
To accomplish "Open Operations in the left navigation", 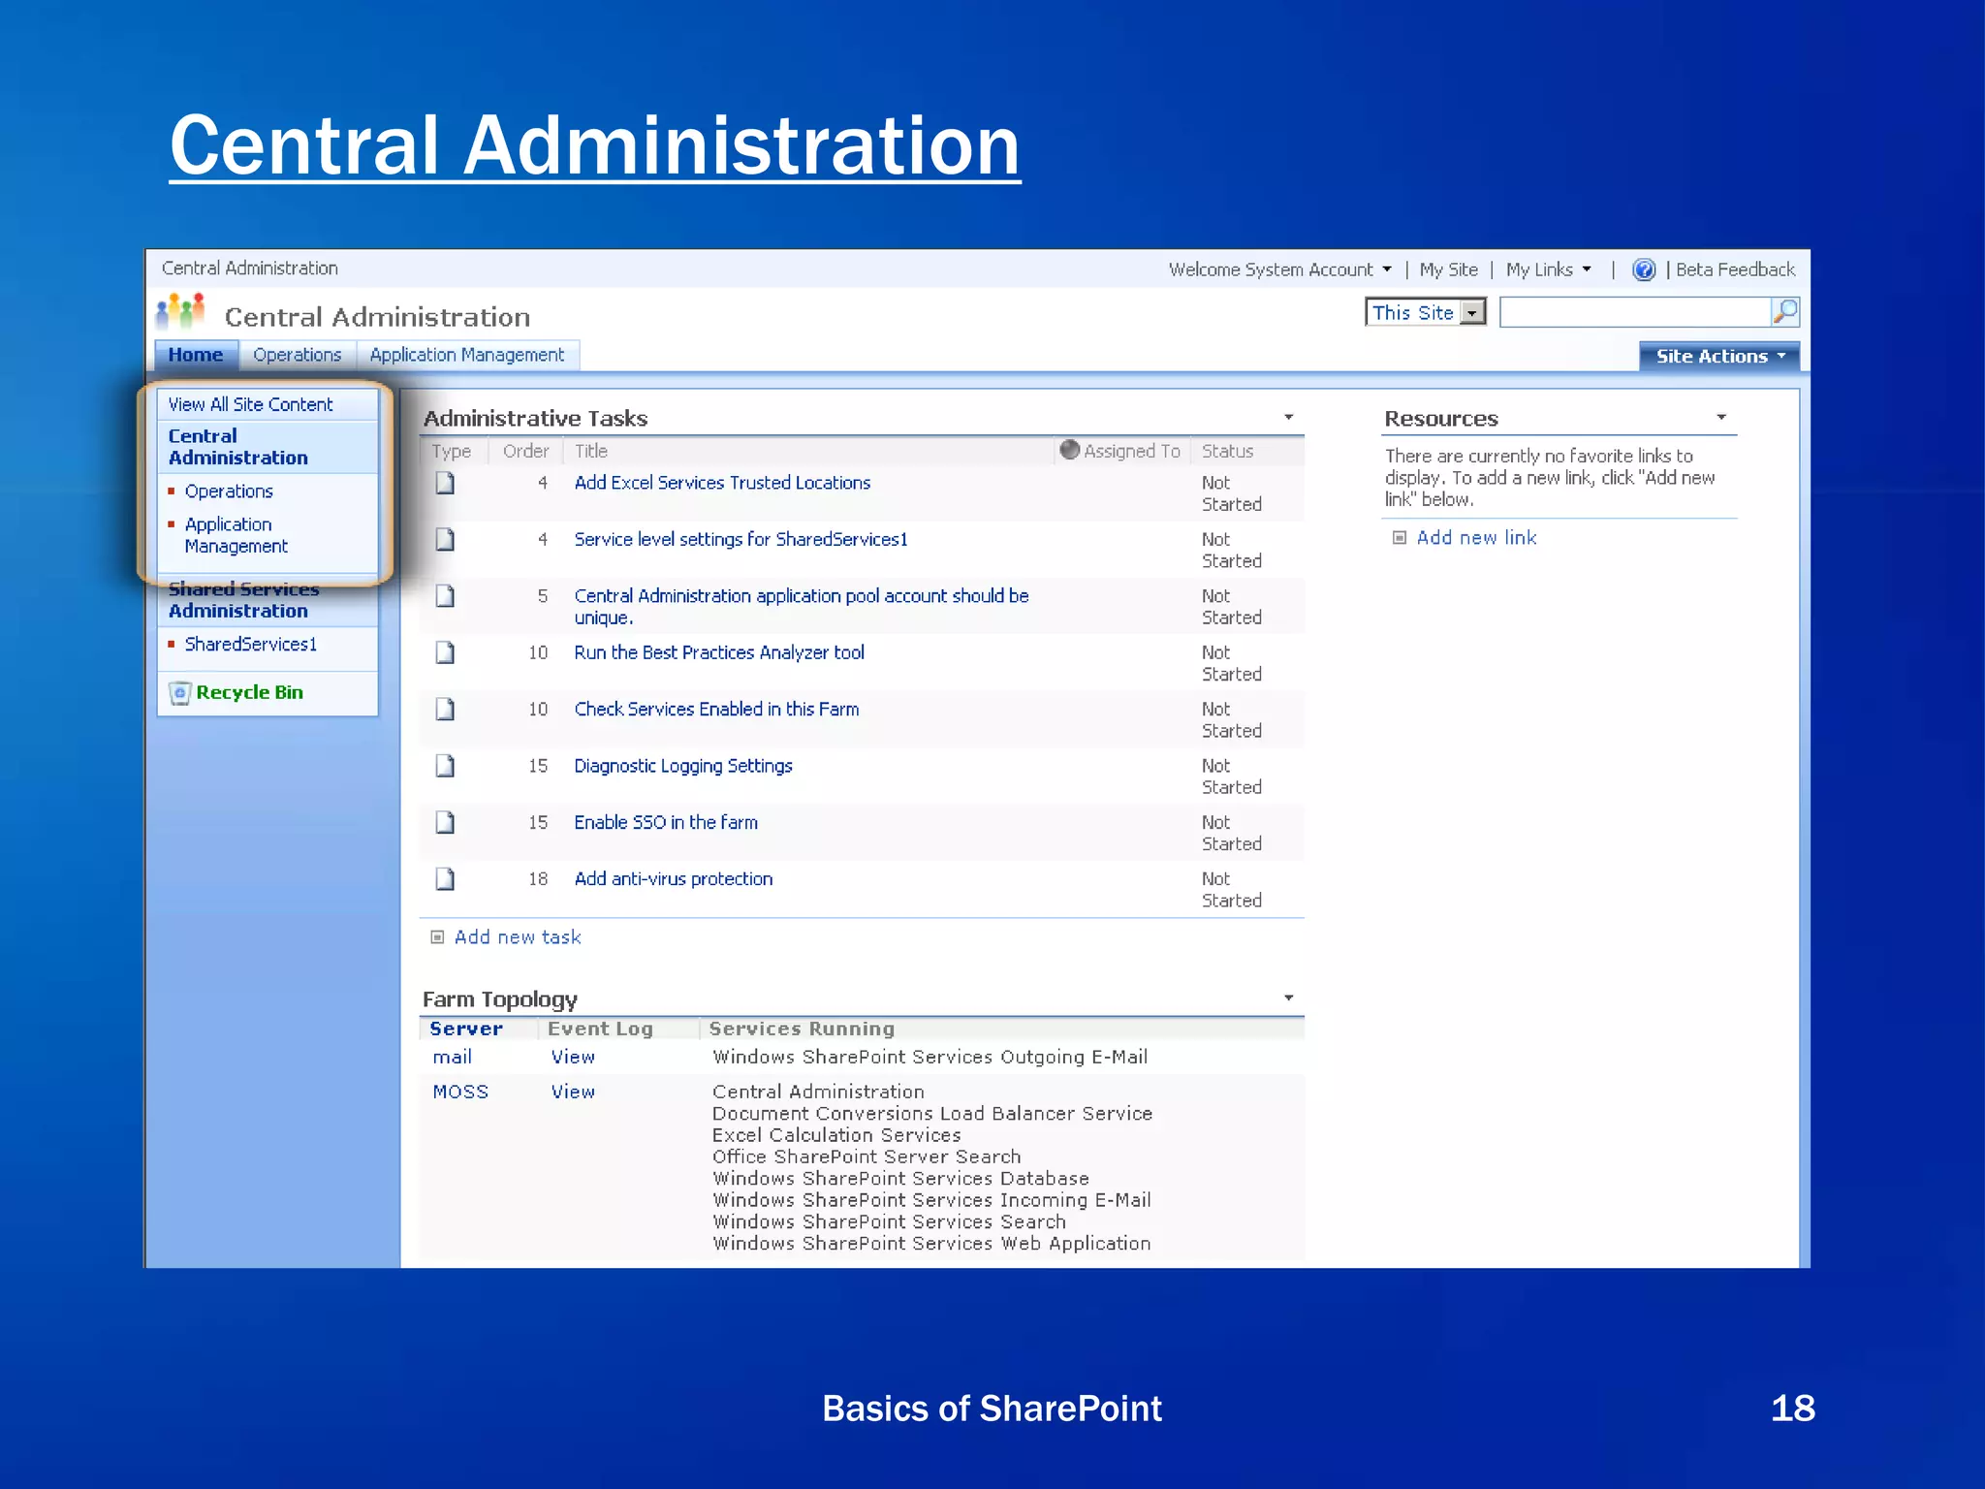I will point(229,491).
